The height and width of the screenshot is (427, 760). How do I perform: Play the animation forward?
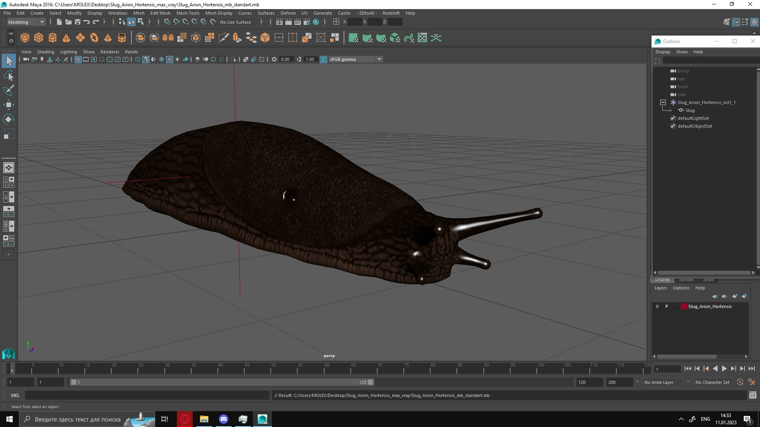click(724, 368)
